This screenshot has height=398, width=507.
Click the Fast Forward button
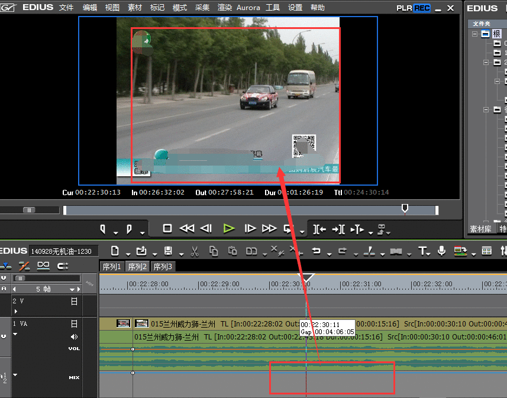(269, 228)
